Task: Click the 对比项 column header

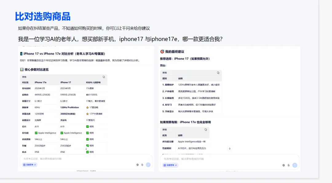Action: pyautogui.click(x=25, y=82)
